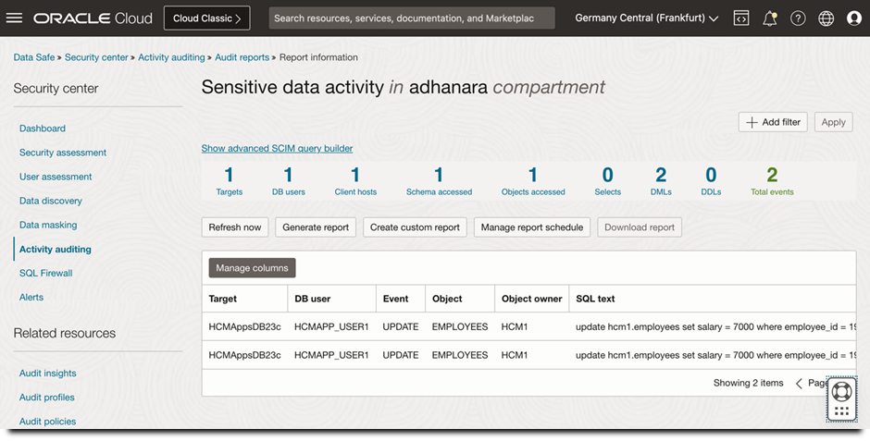Click the Apply button
This screenshot has height=441, width=870.
[x=833, y=122]
